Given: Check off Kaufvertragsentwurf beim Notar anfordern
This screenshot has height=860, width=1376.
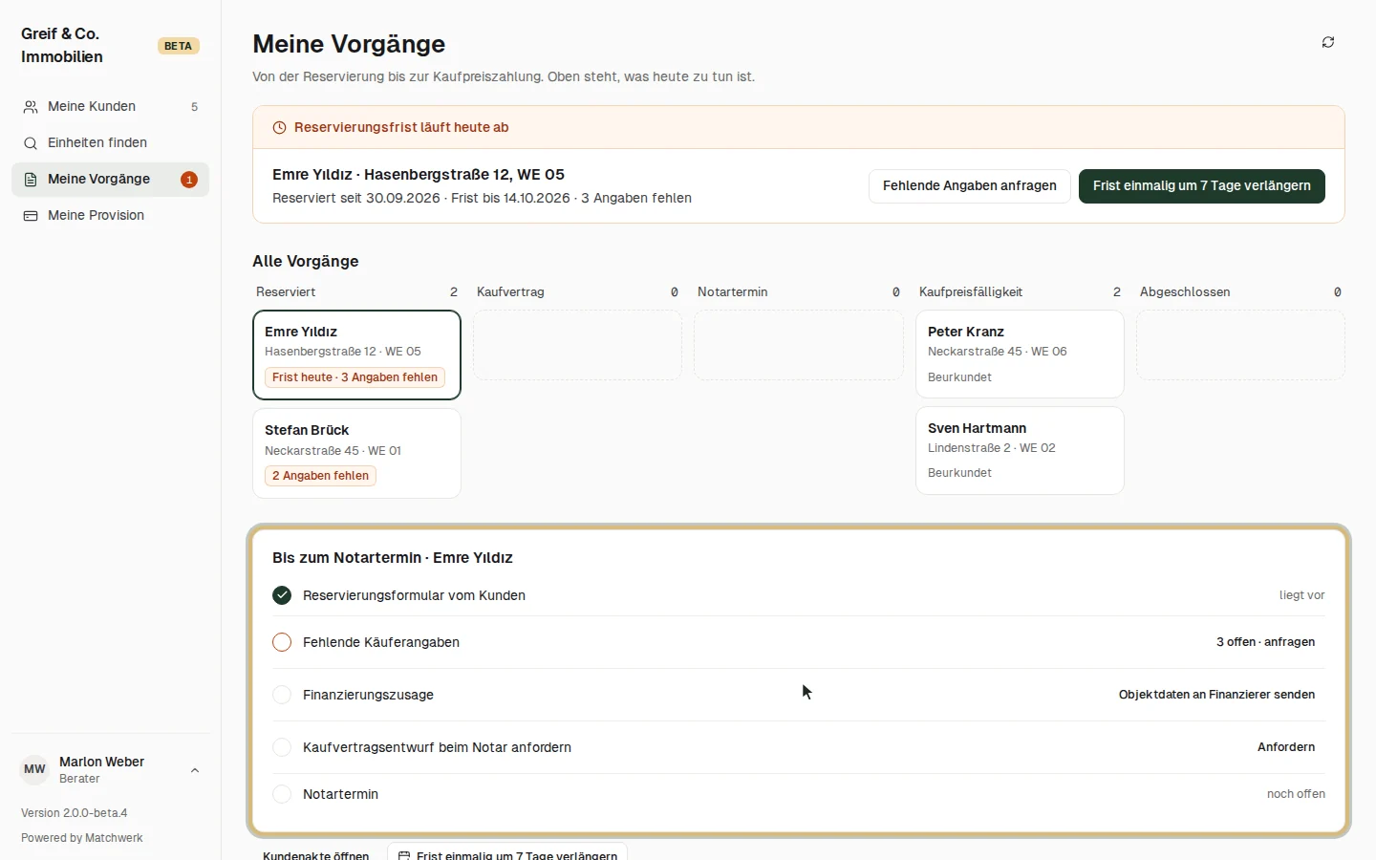Looking at the screenshot, I should (282, 747).
